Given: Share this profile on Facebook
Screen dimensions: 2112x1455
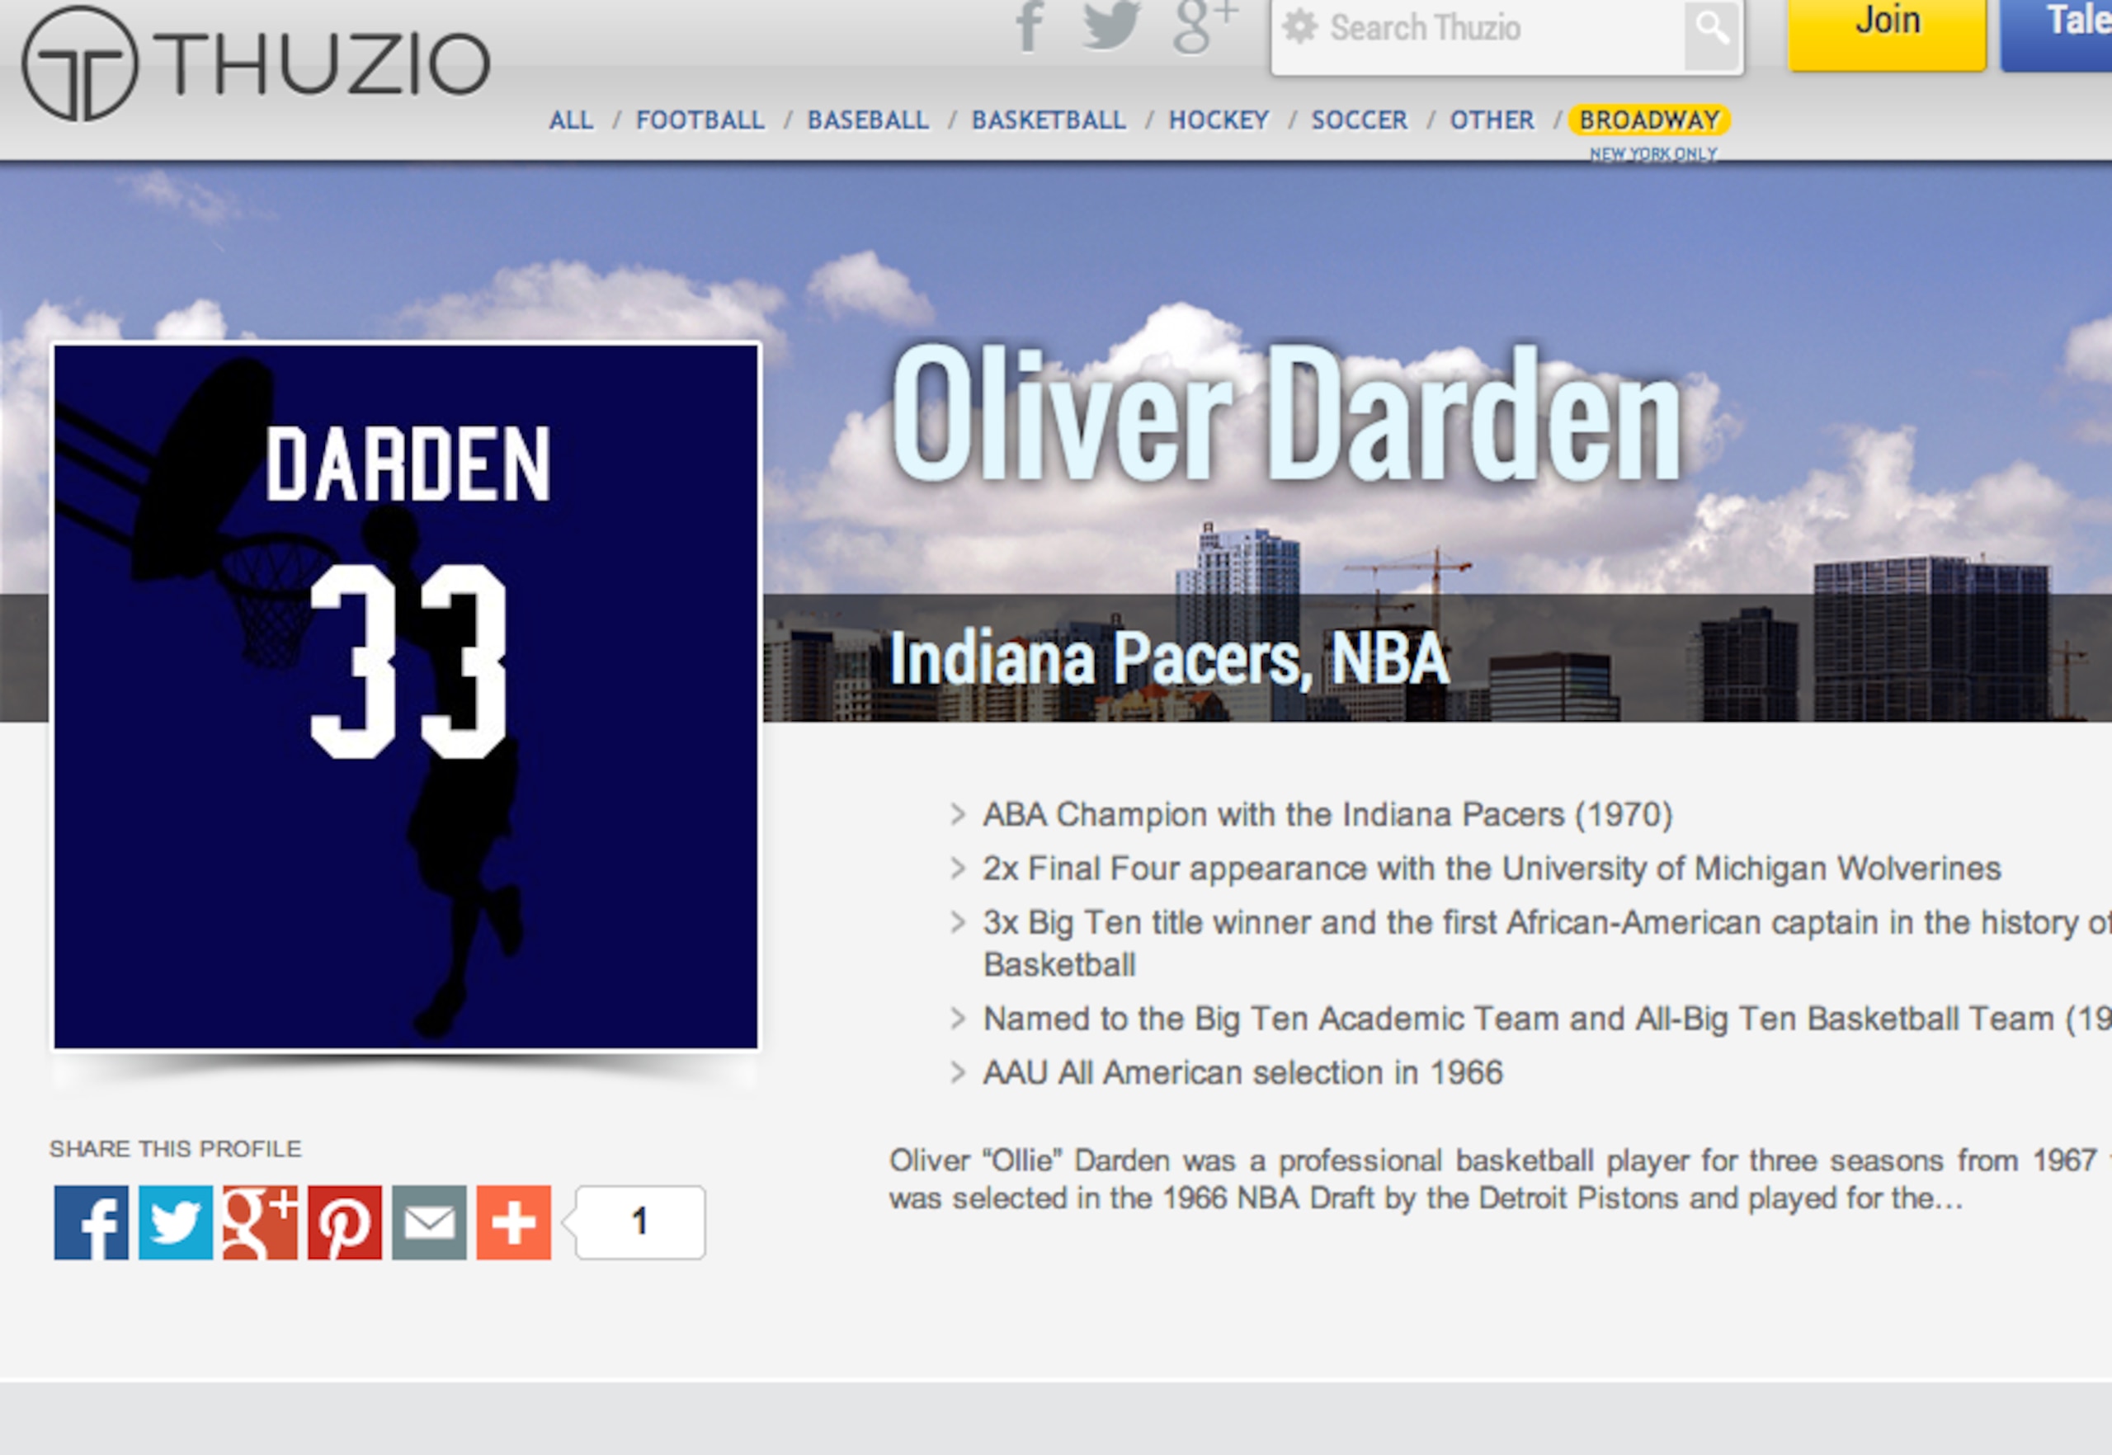Looking at the screenshot, I should (92, 1222).
